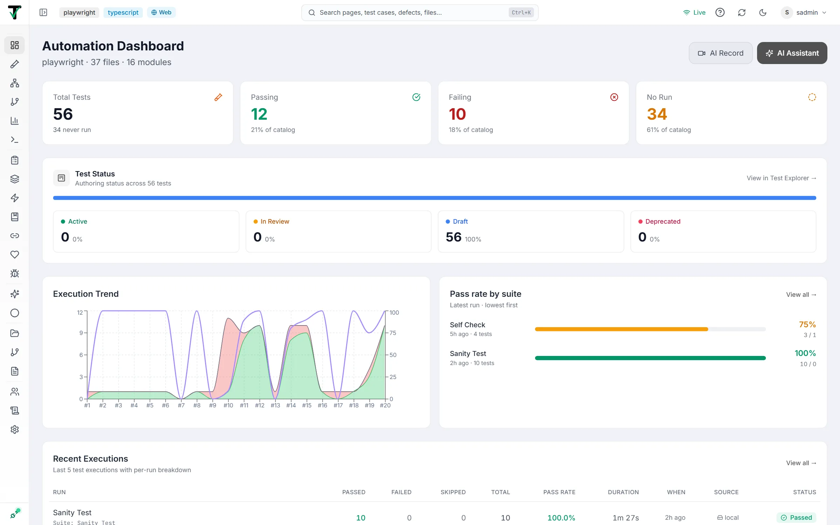Open the terminal sidebar icon

pos(15,140)
